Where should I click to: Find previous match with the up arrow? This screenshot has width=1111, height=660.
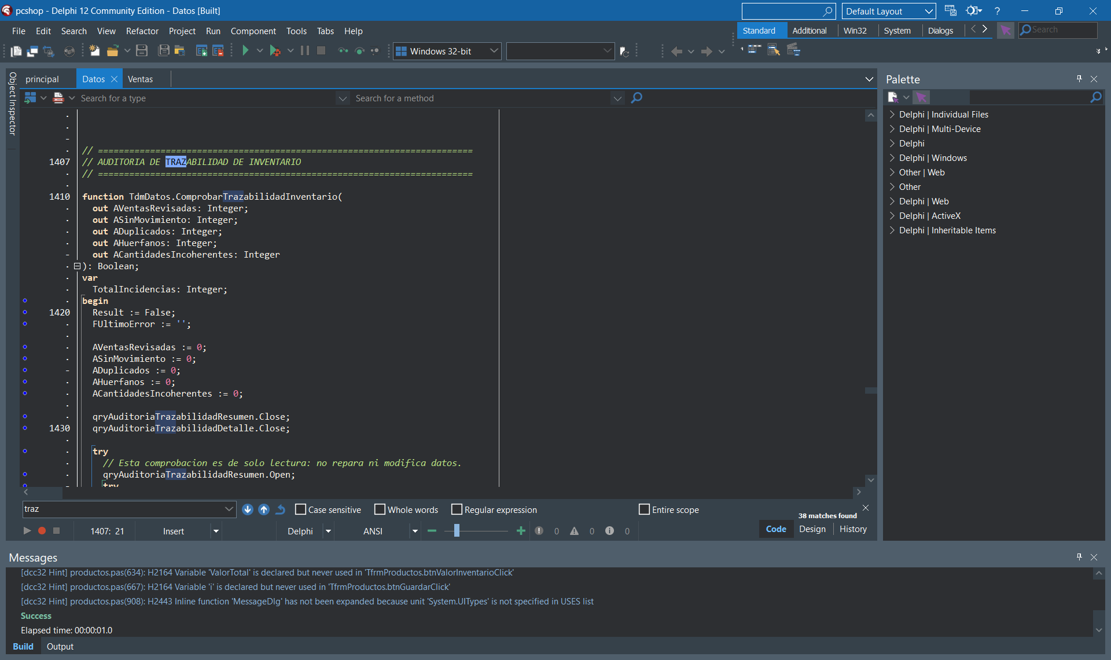[x=264, y=509]
